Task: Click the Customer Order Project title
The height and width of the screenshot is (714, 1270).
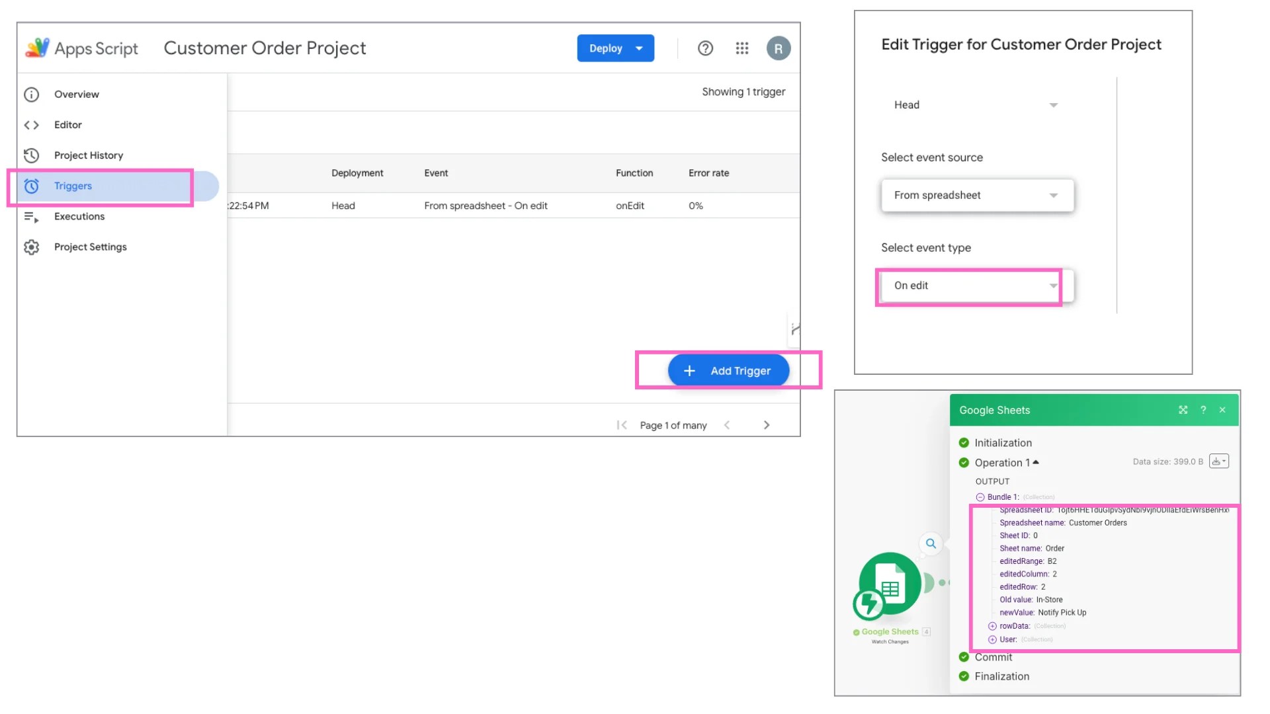Action: click(x=265, y=48)
